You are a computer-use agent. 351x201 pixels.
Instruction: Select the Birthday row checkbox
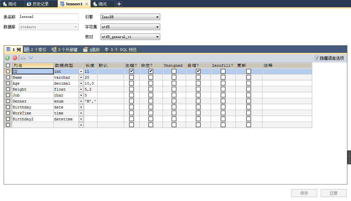[x=8, y=107]
